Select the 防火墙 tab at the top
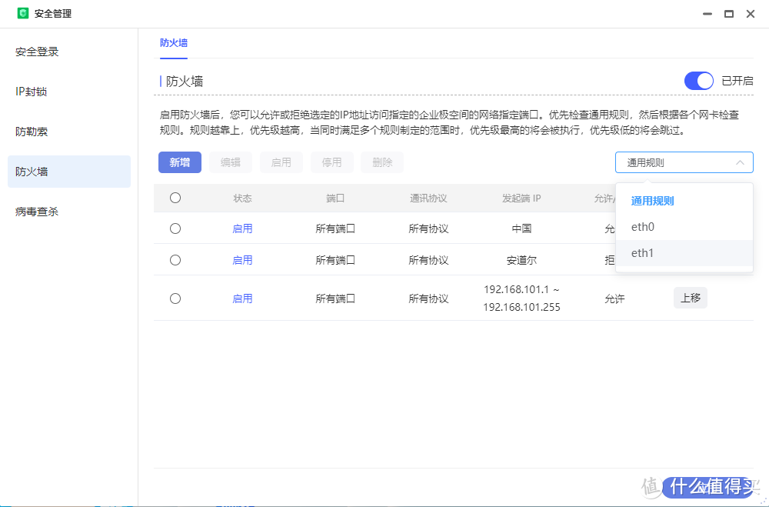The height and width of the screenshot is (507, 769). [x=172, y=42]
